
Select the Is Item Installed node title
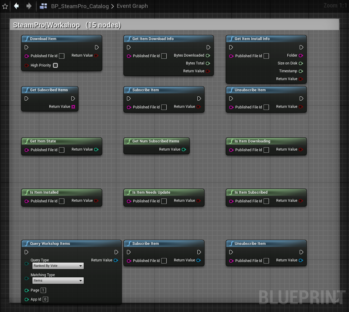coord(44,192)
